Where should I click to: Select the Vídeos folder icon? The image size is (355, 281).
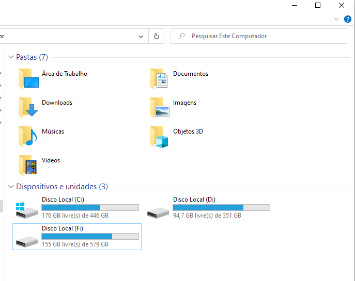tap(28, 166)
